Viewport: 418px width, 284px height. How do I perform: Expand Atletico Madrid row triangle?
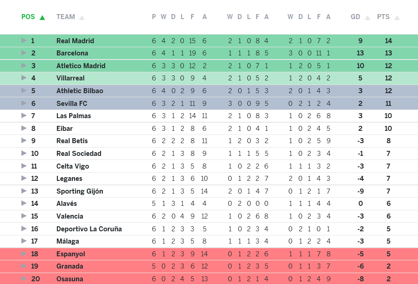[x=24, y=65]
